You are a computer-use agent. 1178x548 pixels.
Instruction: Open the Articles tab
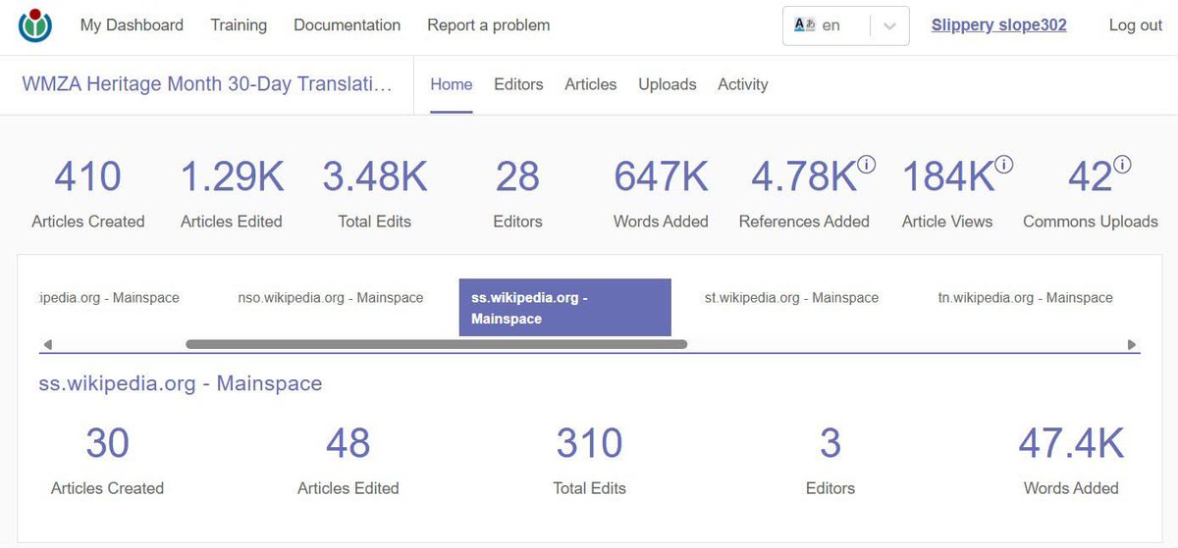[x=590, y=84]
